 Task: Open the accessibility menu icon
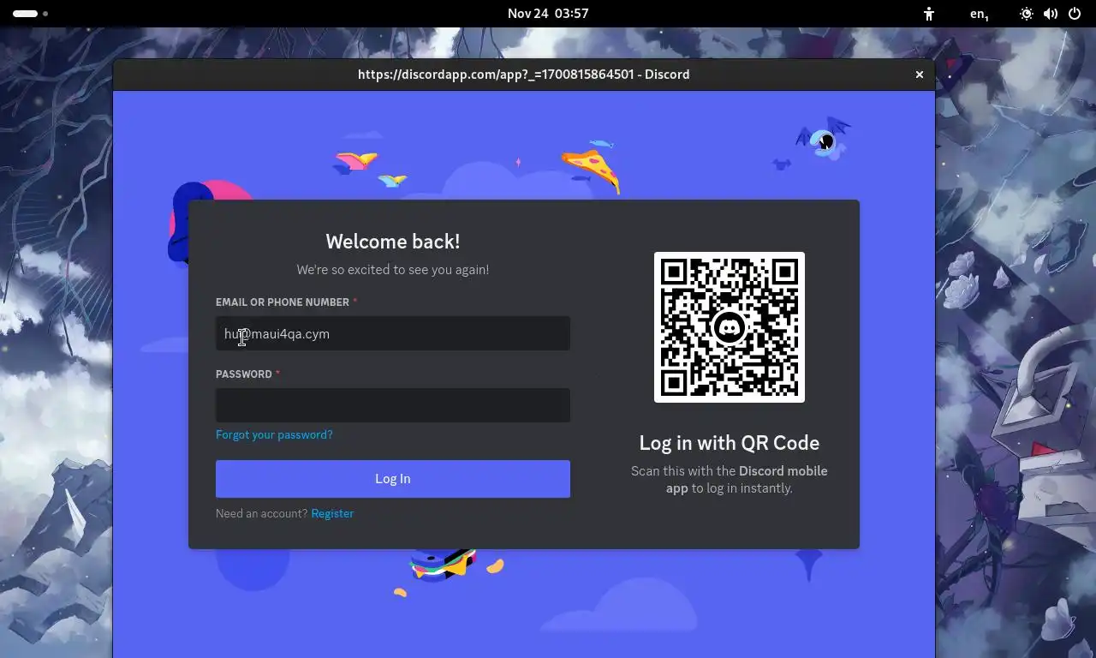929,14
